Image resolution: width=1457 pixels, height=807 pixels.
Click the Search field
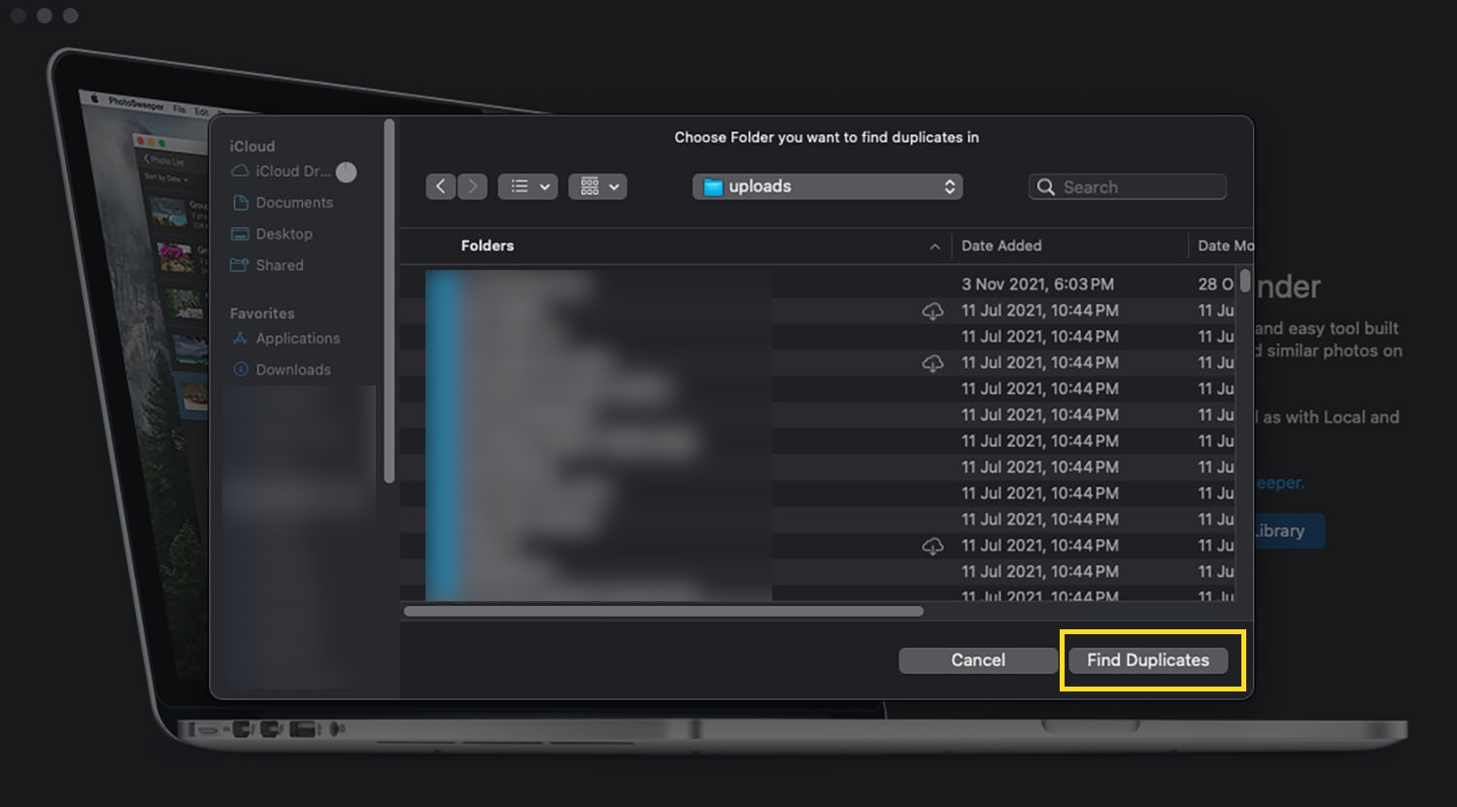pos(1128,186)
